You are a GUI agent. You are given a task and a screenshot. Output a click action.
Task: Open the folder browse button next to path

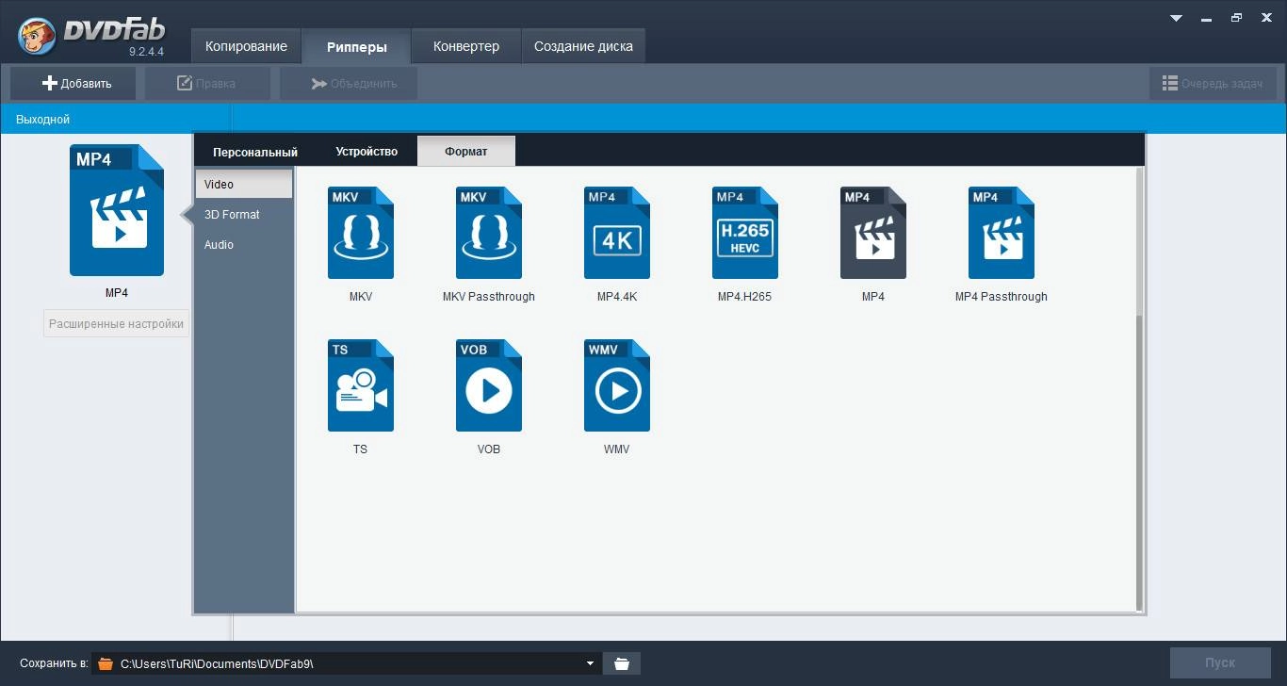coord(622,663)
